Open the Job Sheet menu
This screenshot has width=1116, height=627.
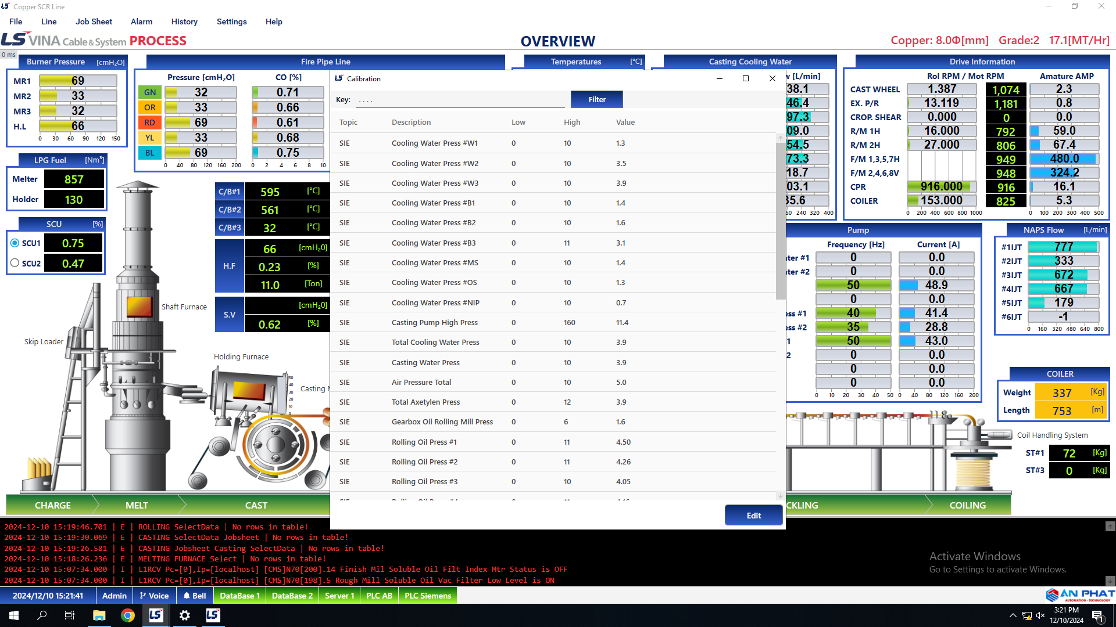(x=94, y=21)
